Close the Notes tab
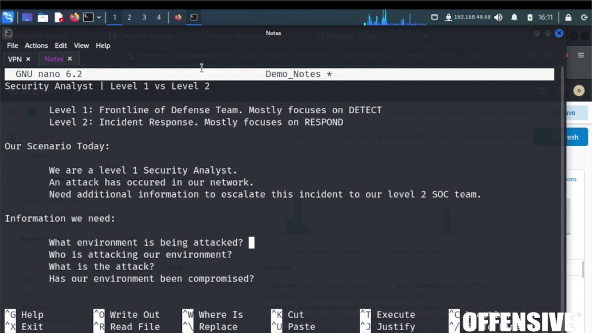 click(x=70, y=59)
